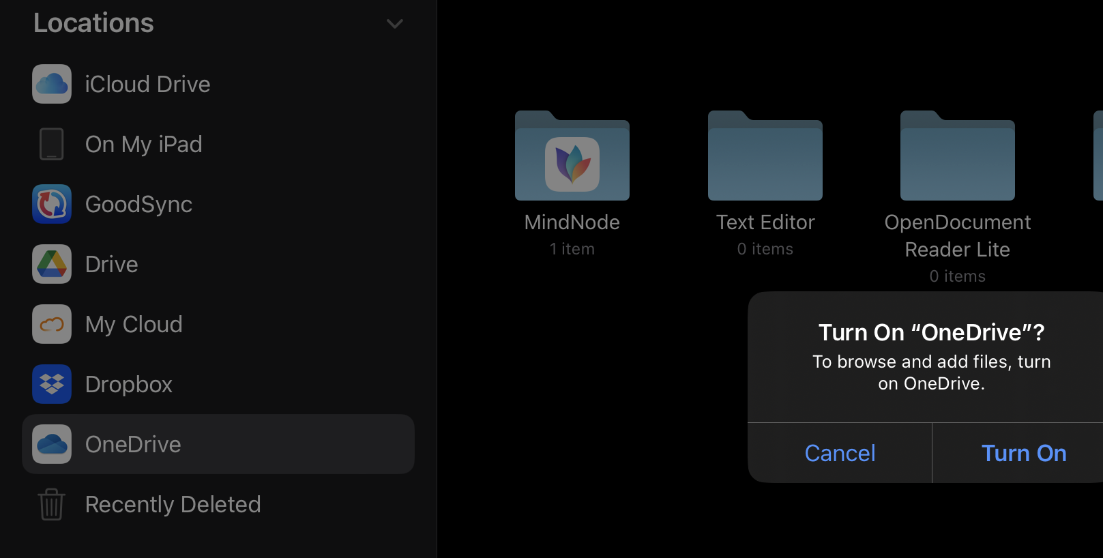1103x558 pixels.
Task: Choose the Dropbox location label
Action: click(x=129, y=385)
